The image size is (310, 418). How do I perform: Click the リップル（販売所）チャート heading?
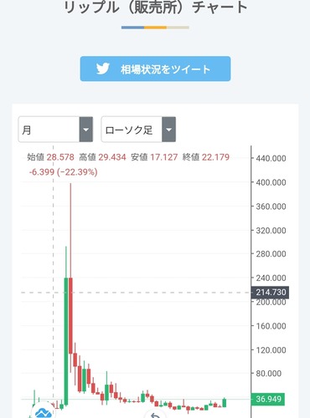coord(156,8)
